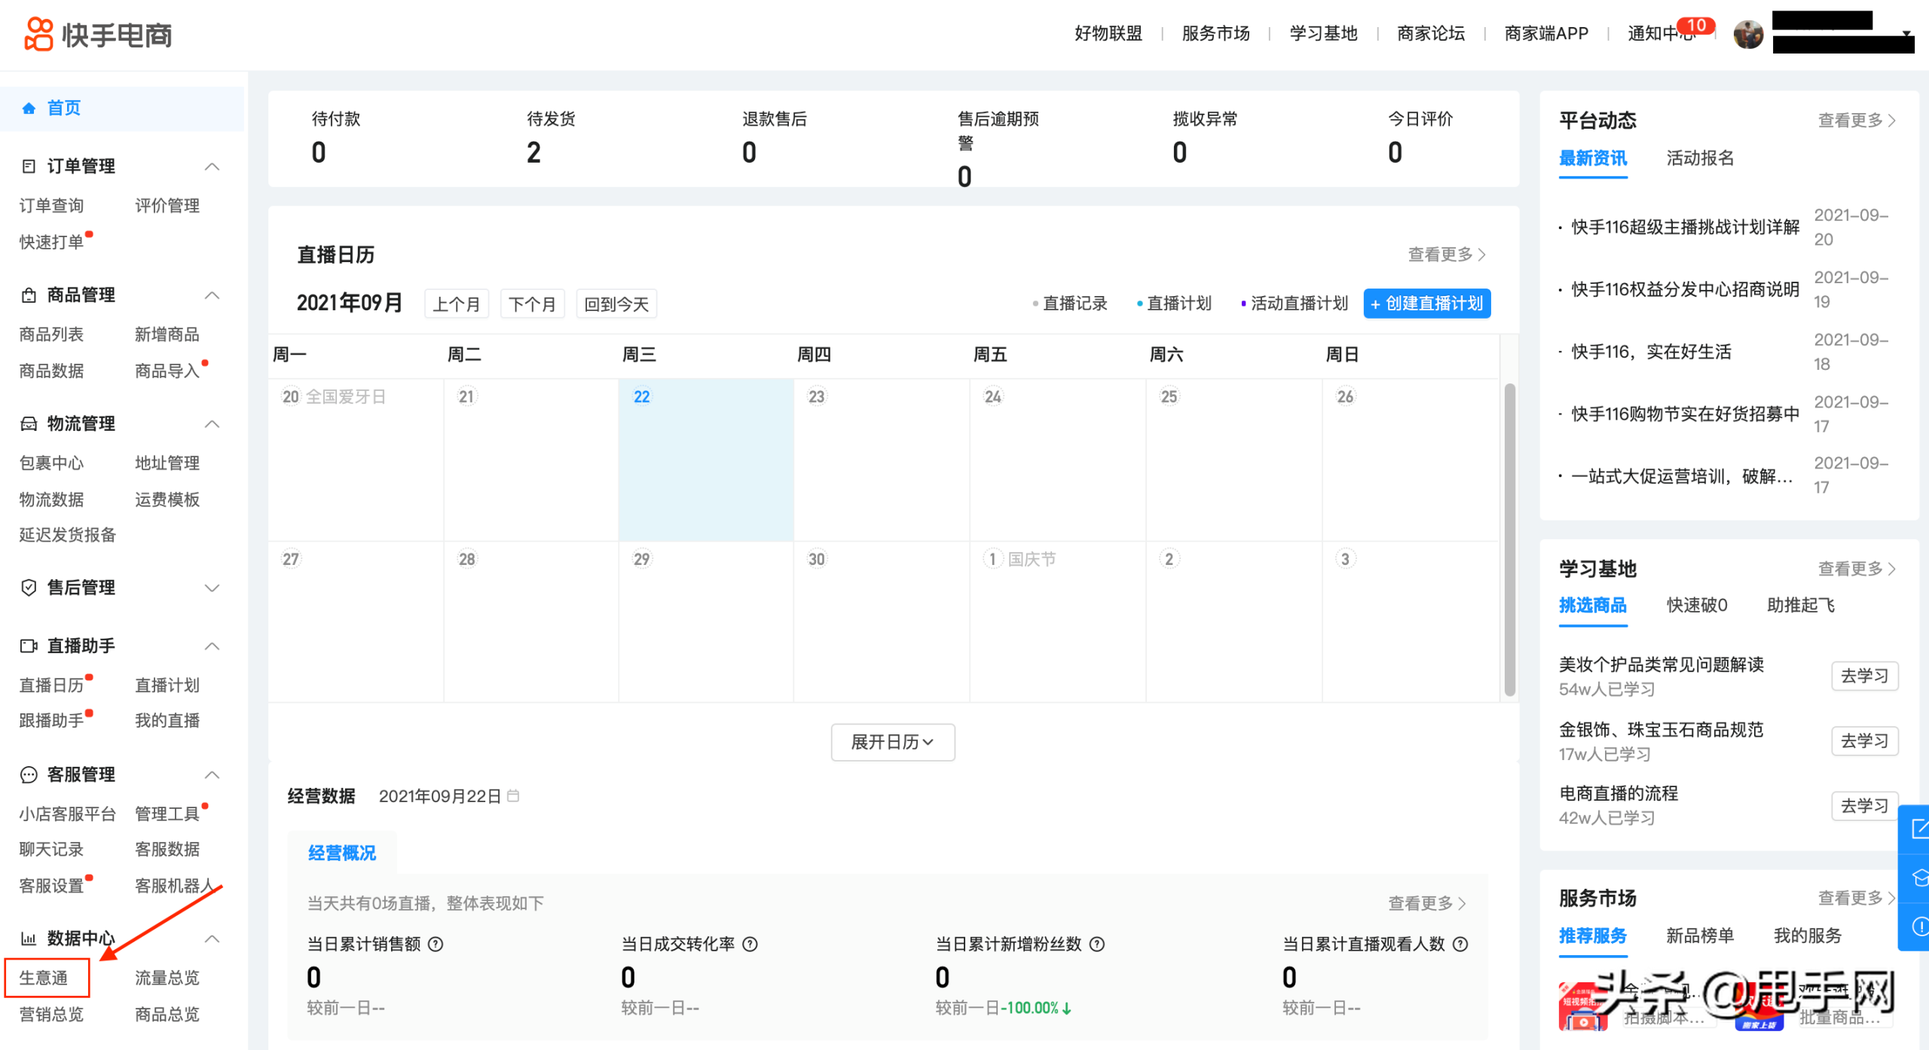Open 查看更多 in 直播日历
The height and width of the screenshot is (1050, 1929).
coord(1446,255)
